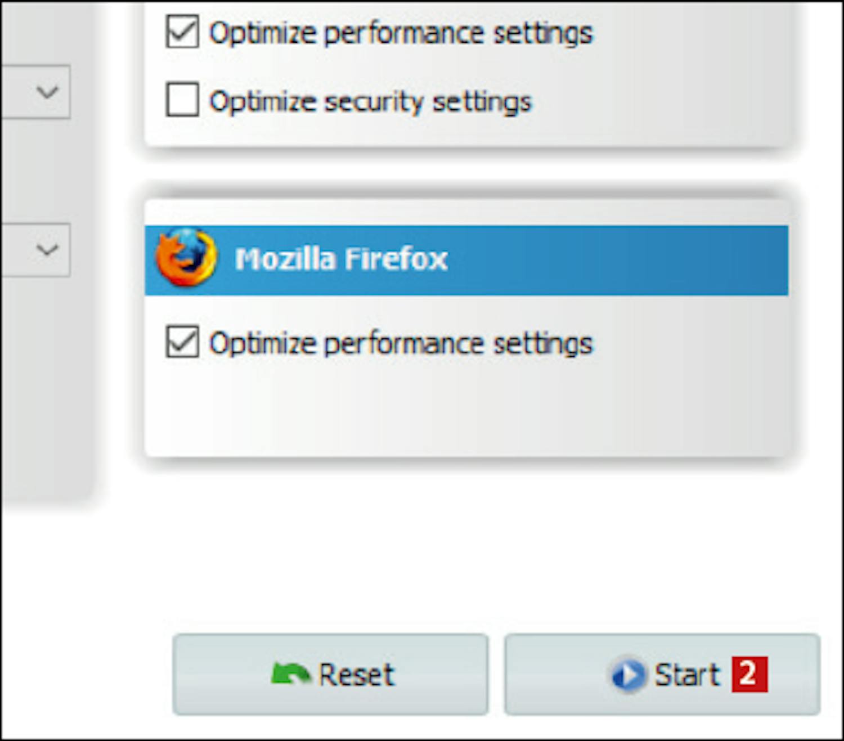Click blank area of the Reset button left of its arrow
Image resolution: width=844 pixels, height=741 pixels.
[219, 674]
